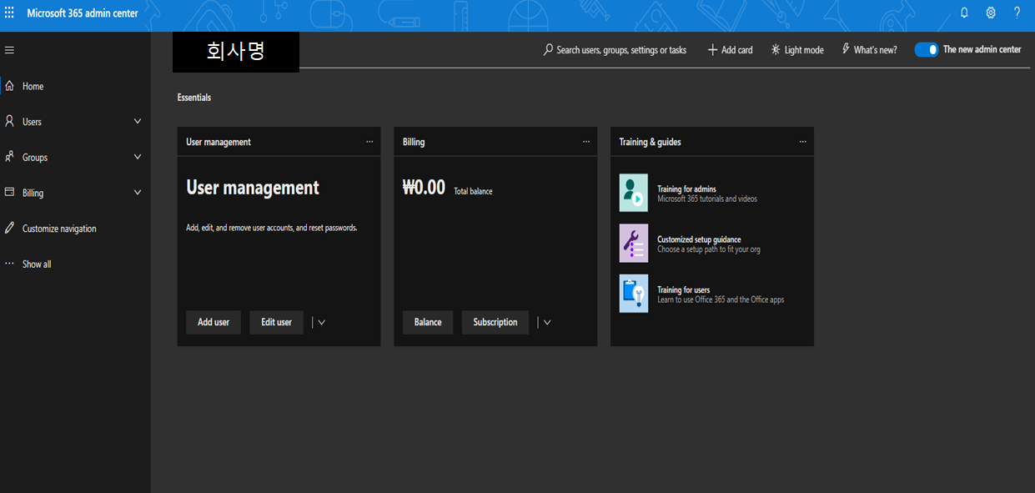Click the Light mode sun icon

point(776,50)
